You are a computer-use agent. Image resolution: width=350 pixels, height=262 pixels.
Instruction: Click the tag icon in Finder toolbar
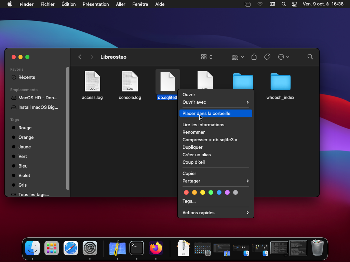click(x=267, y=57)
